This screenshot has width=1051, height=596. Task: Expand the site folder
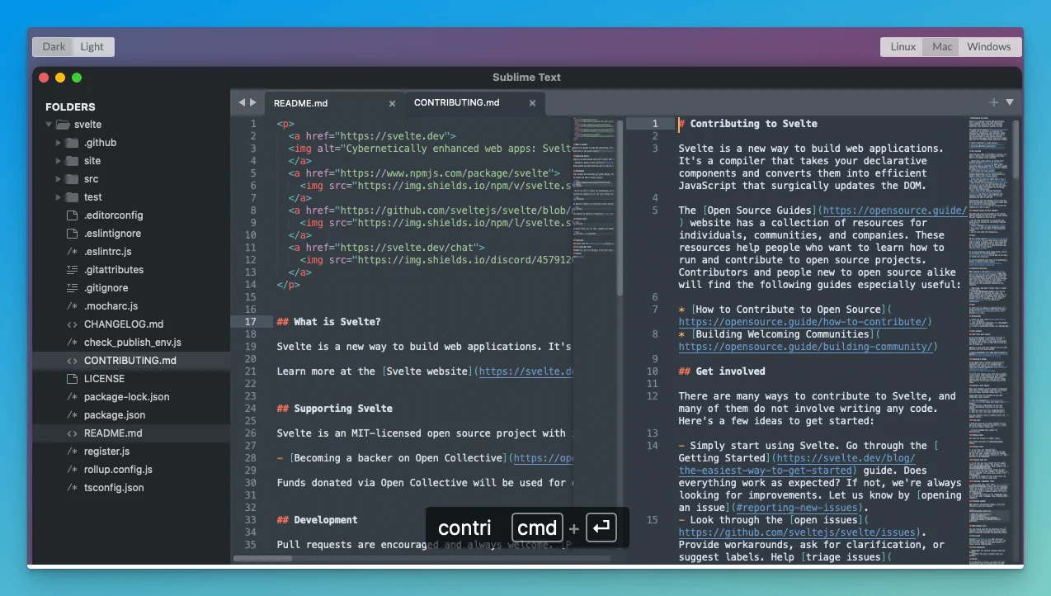[x=59, y=161]
